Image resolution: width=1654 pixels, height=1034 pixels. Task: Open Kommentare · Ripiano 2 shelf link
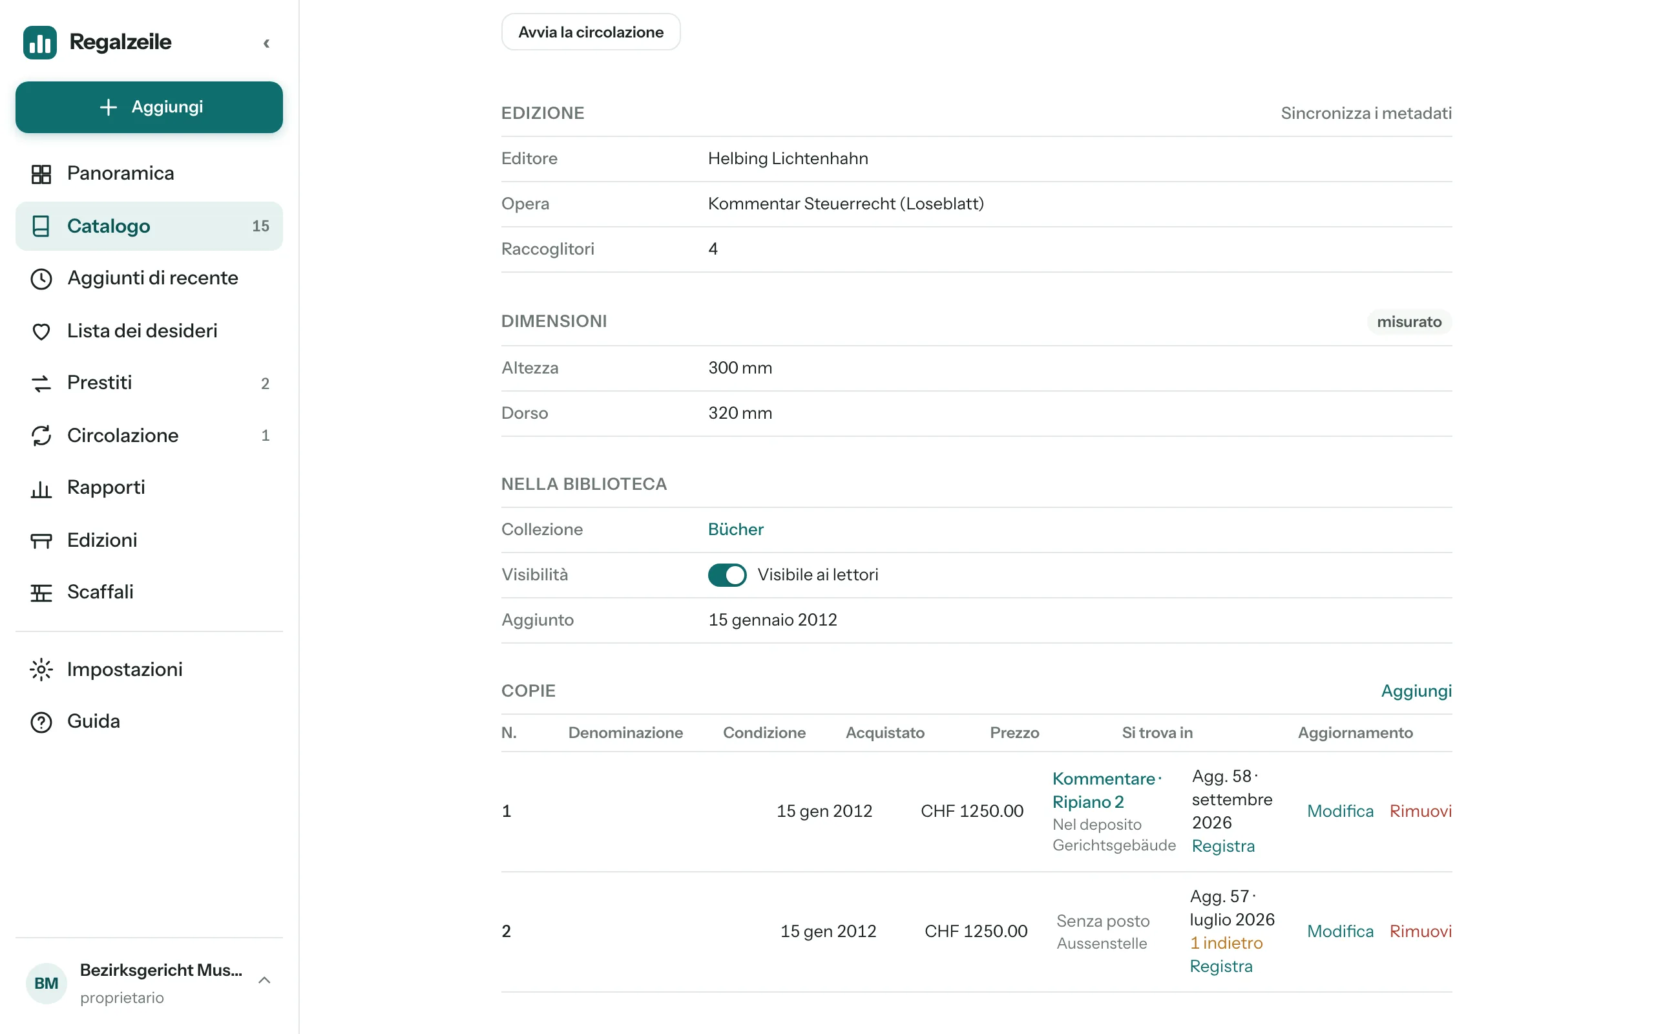coord(1106,790)
